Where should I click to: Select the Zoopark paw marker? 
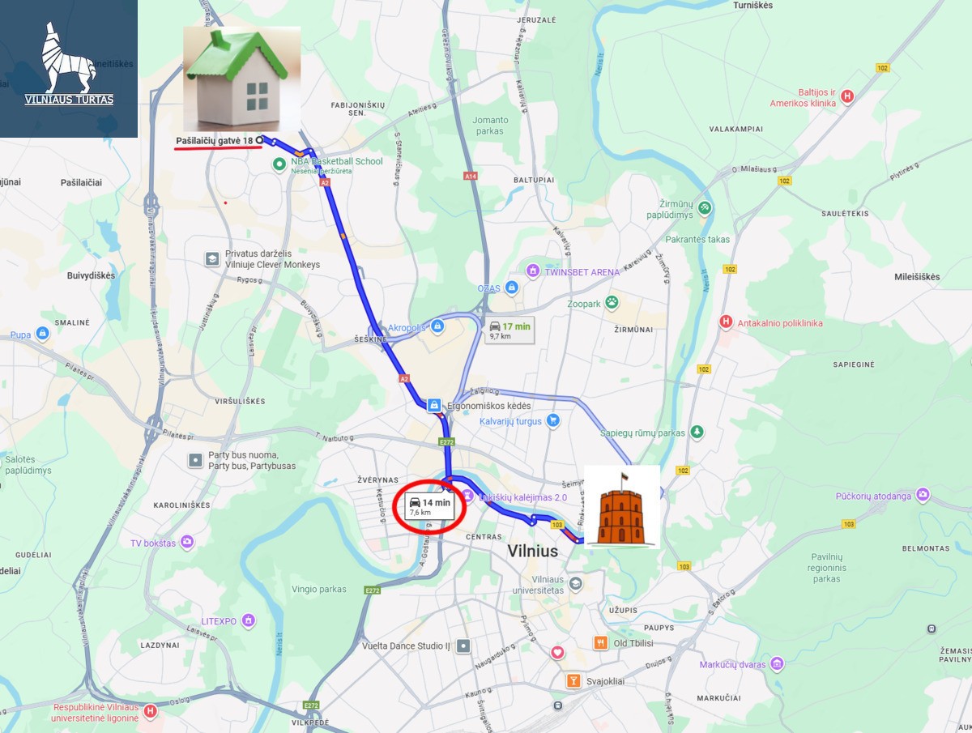coord(612,303)
